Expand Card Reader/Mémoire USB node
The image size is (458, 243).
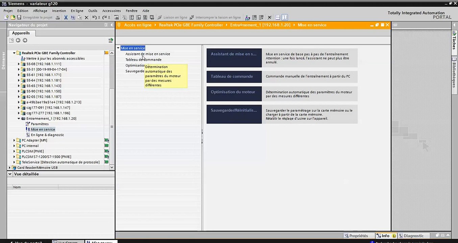[x=10, y=168]
